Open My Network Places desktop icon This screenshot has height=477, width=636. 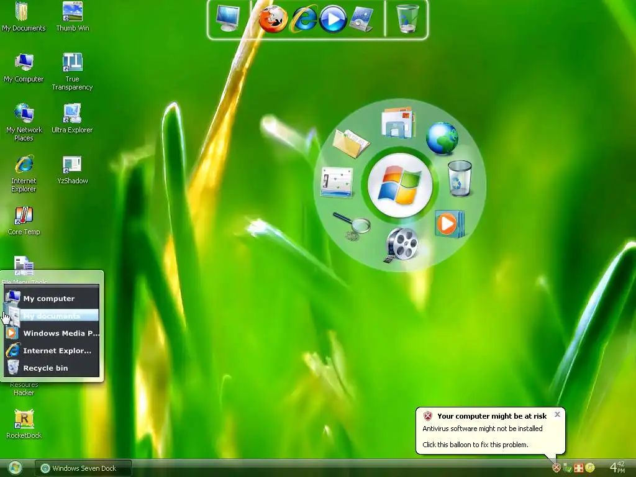pos(24,122)
